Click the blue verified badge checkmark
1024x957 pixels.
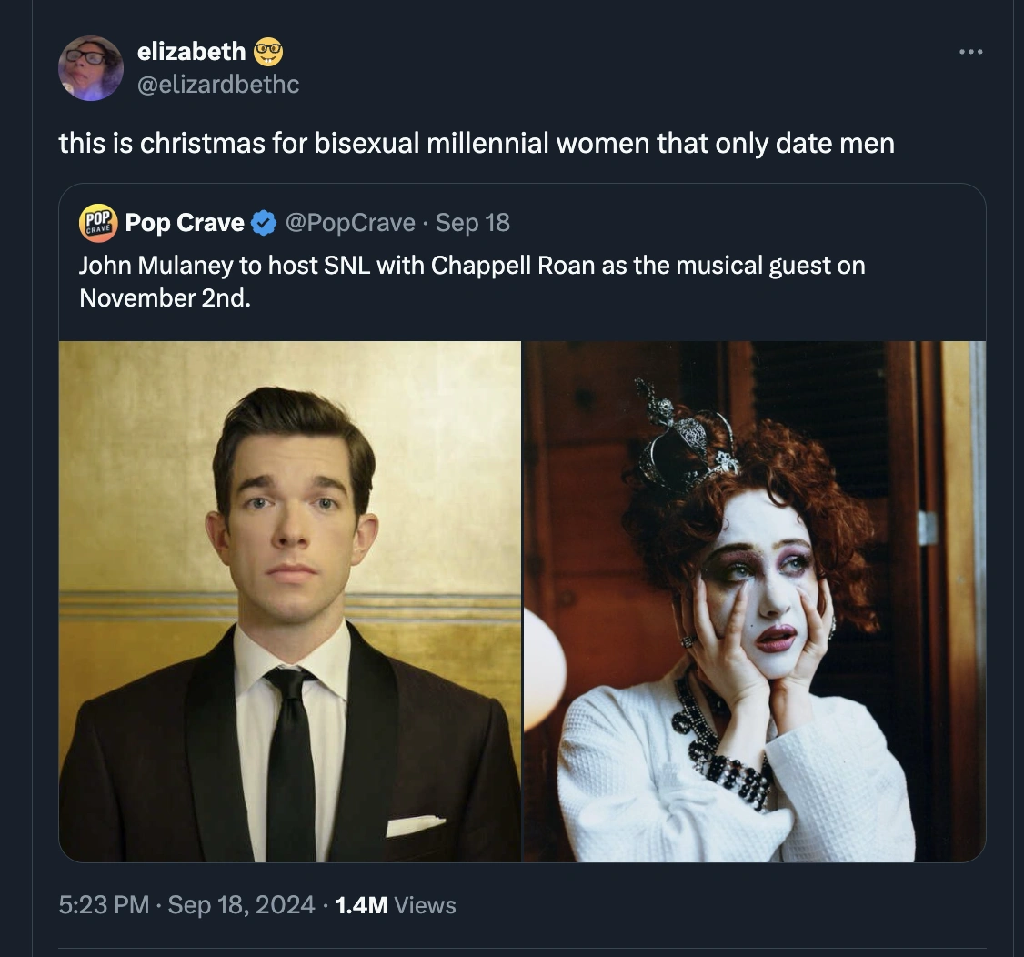264,223
